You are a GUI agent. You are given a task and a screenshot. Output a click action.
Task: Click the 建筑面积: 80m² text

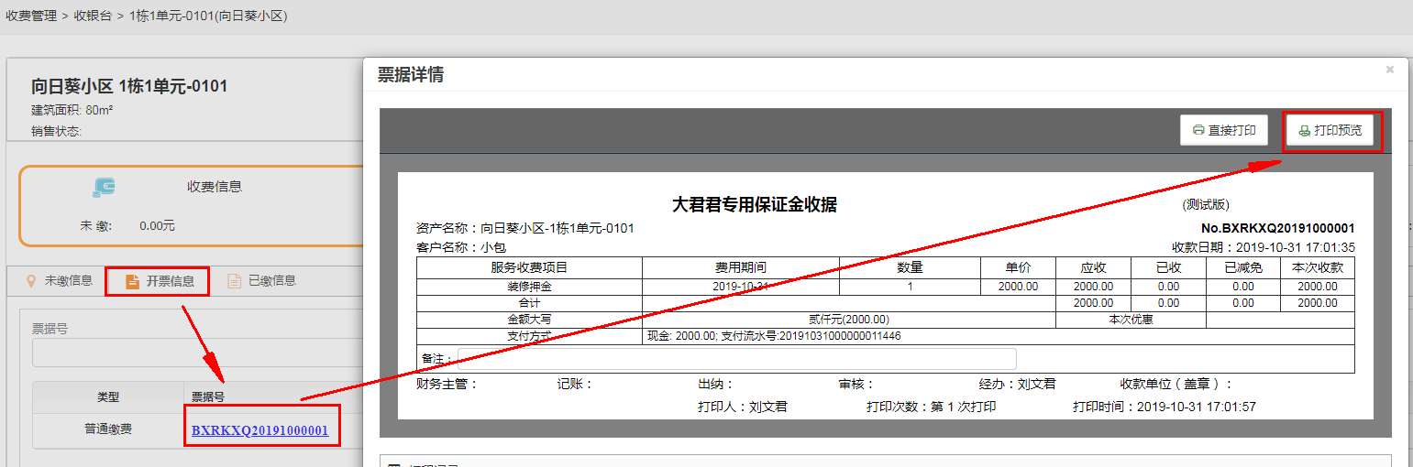[72, 111]
